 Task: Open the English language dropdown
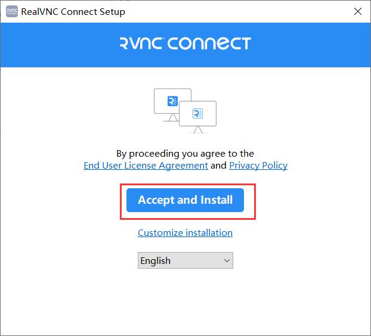(x=185, y=260)
